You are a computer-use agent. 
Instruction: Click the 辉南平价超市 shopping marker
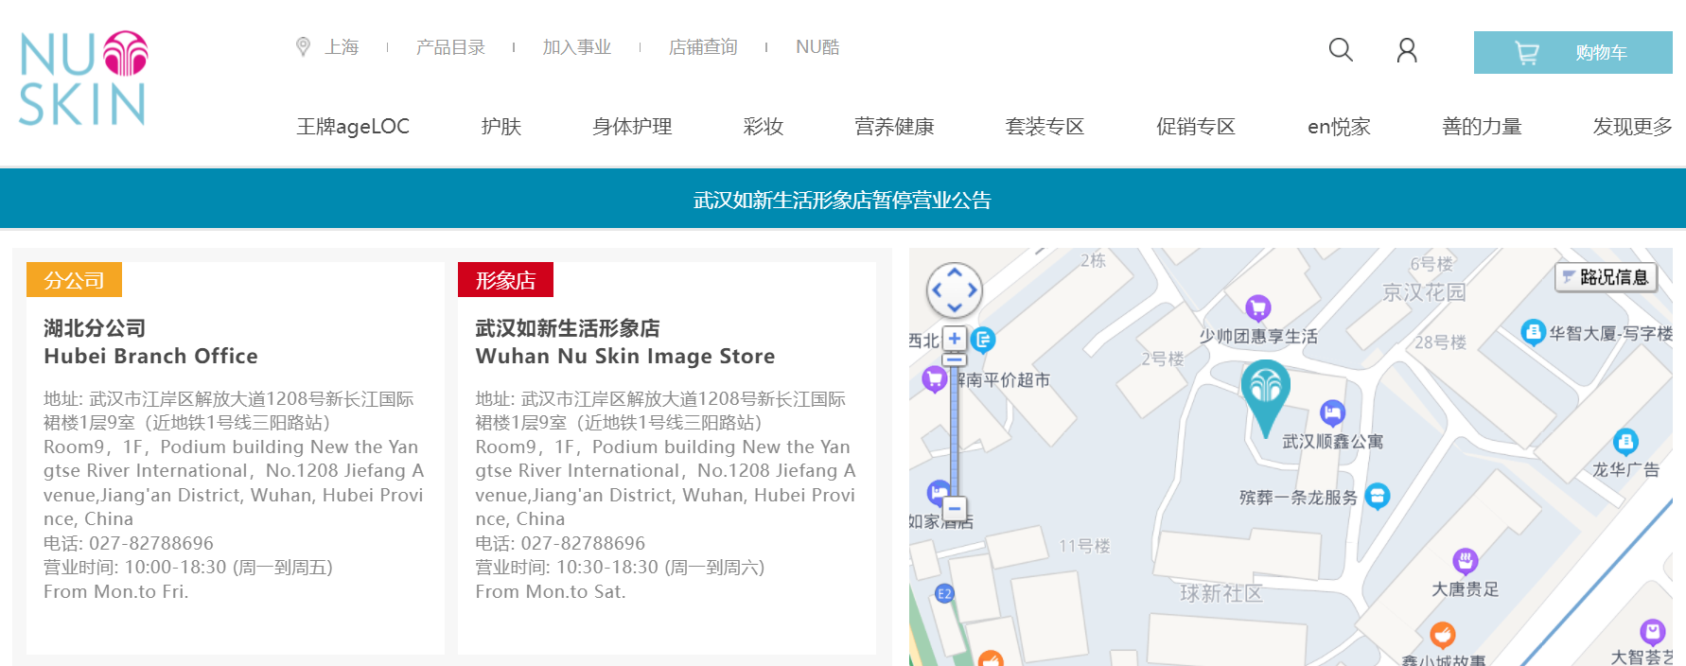935,379
